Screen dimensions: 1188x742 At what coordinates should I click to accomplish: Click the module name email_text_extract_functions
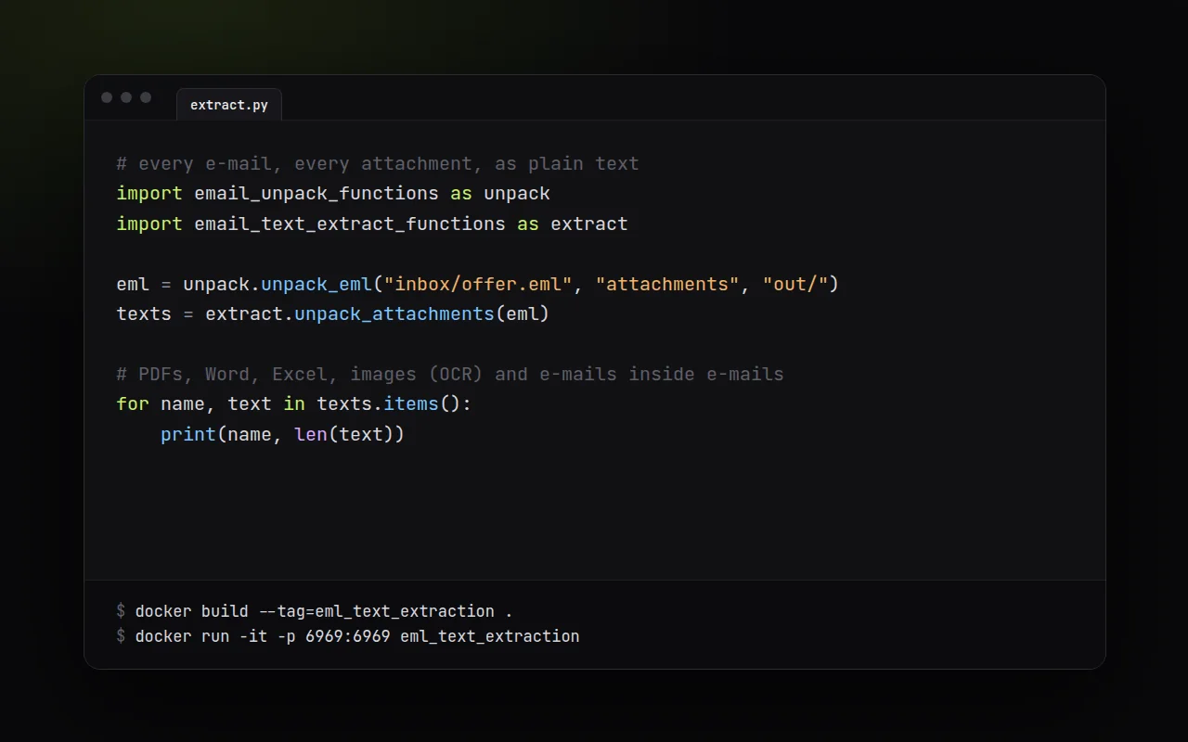pos(350,224)
